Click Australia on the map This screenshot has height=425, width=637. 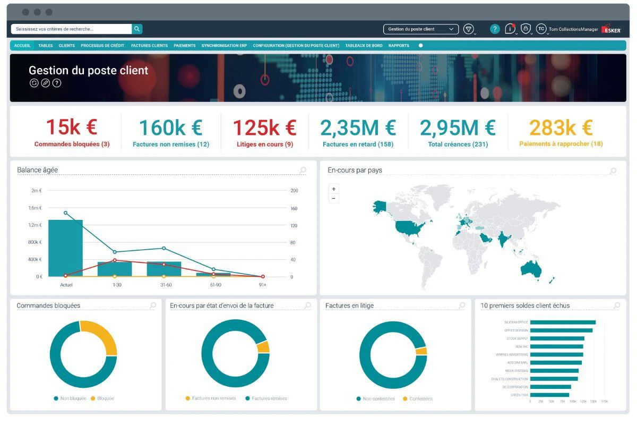531,269
